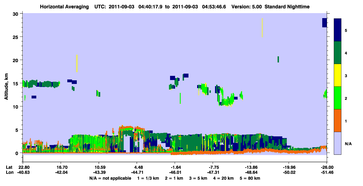Click the dark blue level 5 colorbar segment

click(x=338, y=30)
